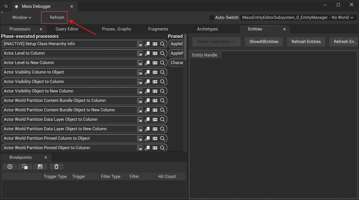
Task: Click magnifier icon on Actor Level to Column row
Action: pyautogui.click(x=162, y=53)
